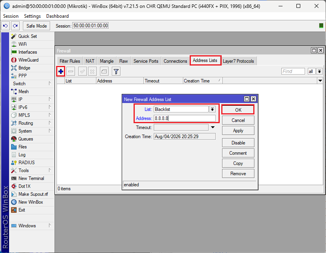Click the Address input field
326x253 pixels.
[185, 118]
